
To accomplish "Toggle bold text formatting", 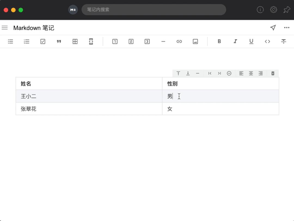I will (x=219, y=41).
